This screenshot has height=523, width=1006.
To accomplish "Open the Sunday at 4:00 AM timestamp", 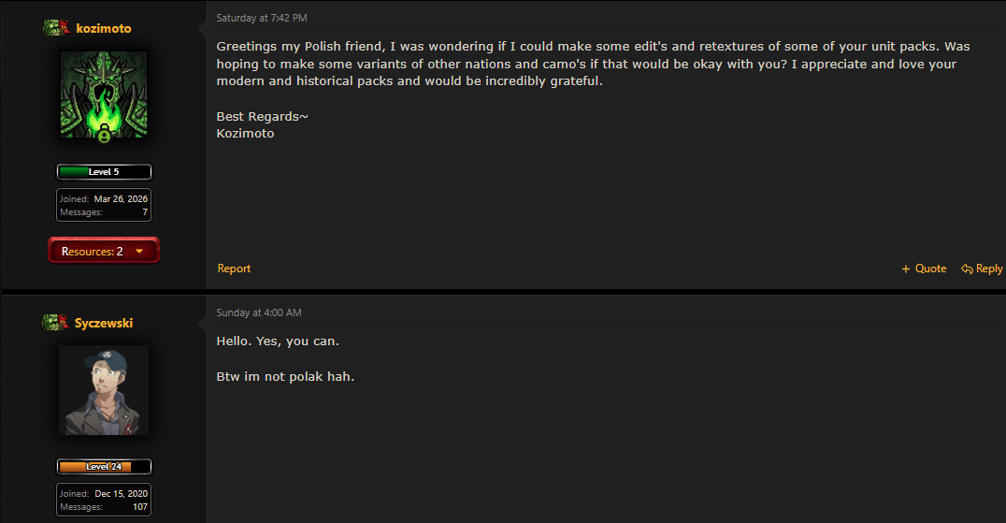I will pyautogui.click(x=259, y=312).
